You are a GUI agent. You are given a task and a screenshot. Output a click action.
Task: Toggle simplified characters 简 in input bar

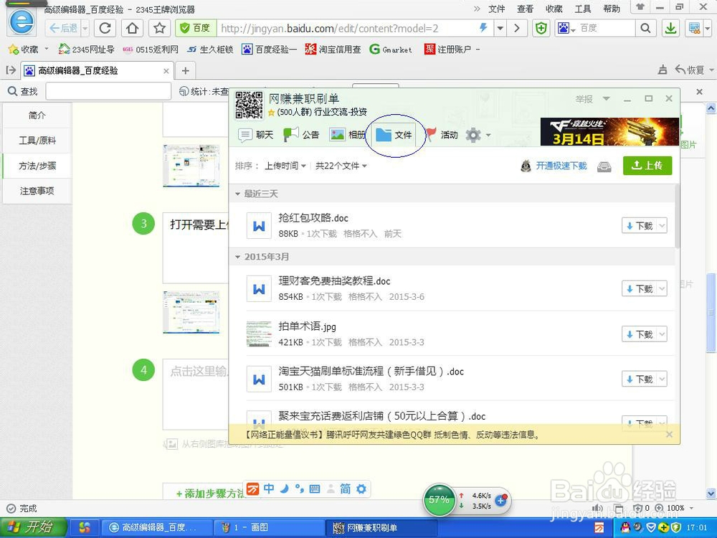pos(346,489)
